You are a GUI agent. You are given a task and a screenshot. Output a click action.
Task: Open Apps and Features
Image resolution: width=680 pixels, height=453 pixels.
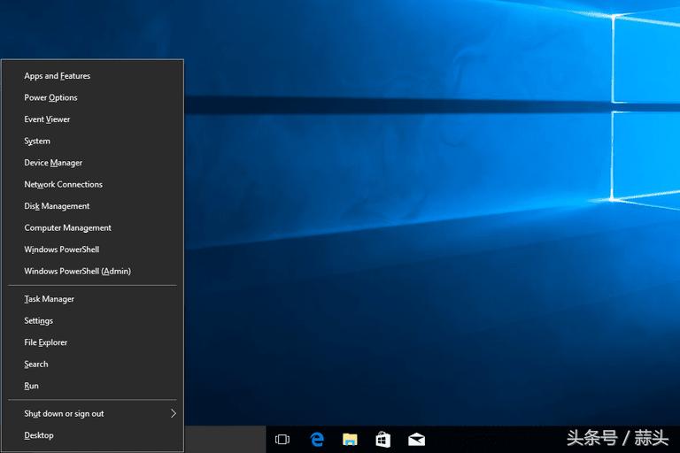click(92, 76)
